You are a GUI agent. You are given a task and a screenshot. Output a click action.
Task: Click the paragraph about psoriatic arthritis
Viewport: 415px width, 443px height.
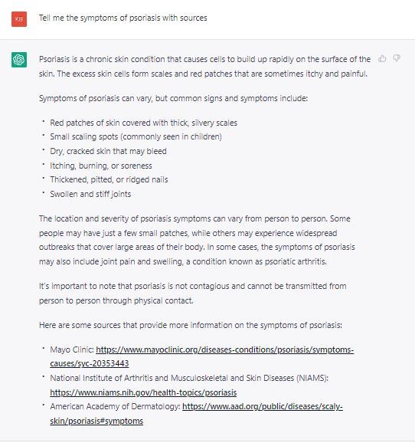[x=197, y=240]
